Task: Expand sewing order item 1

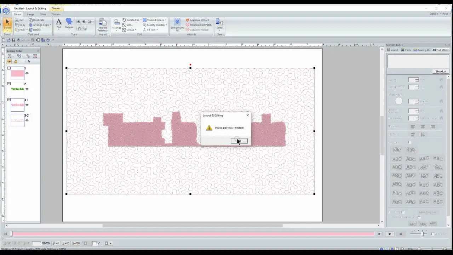Action: point(8,68)
